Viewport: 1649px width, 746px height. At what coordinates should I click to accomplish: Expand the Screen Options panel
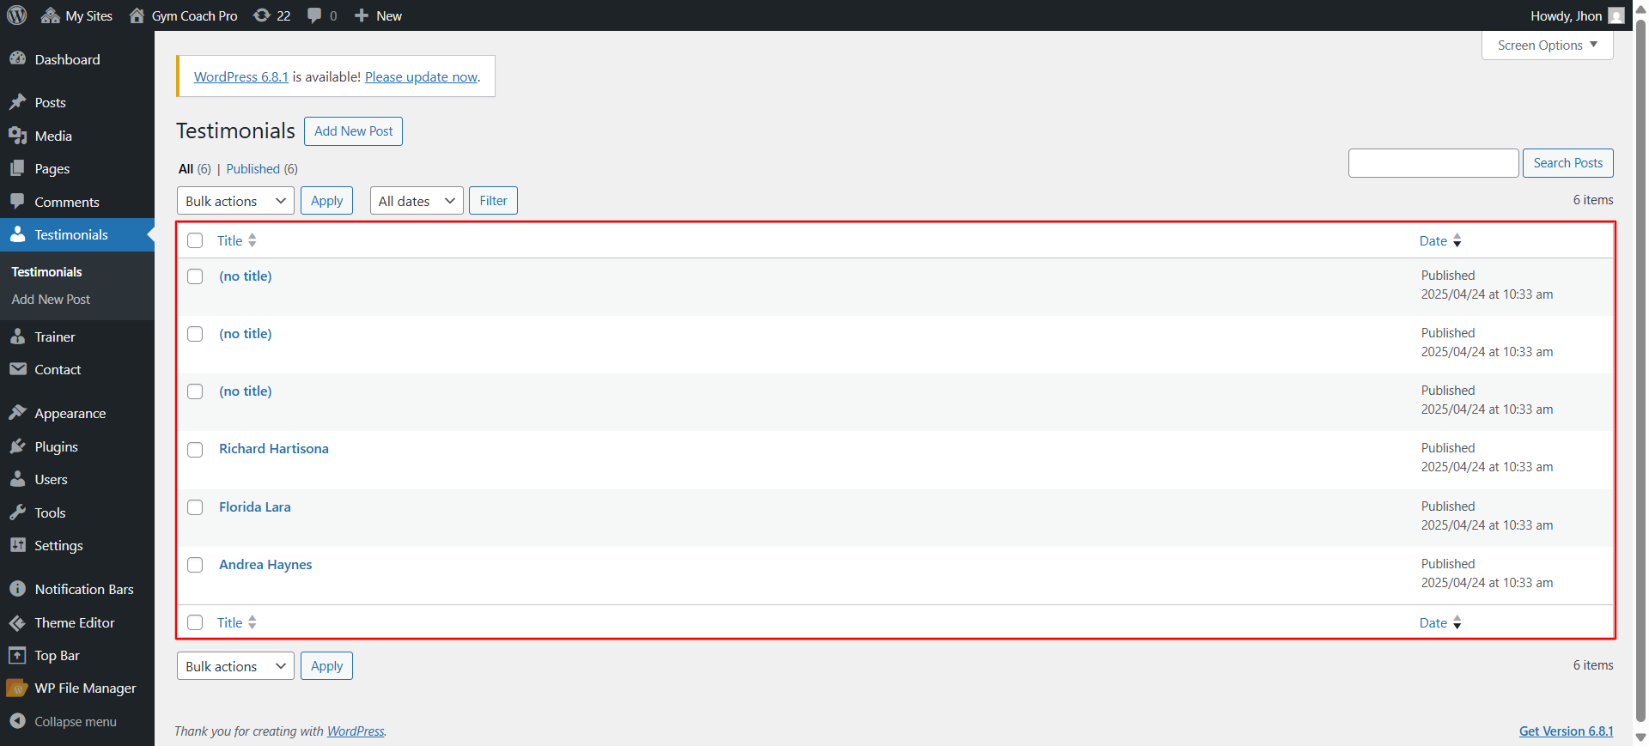click(1547, 45)
